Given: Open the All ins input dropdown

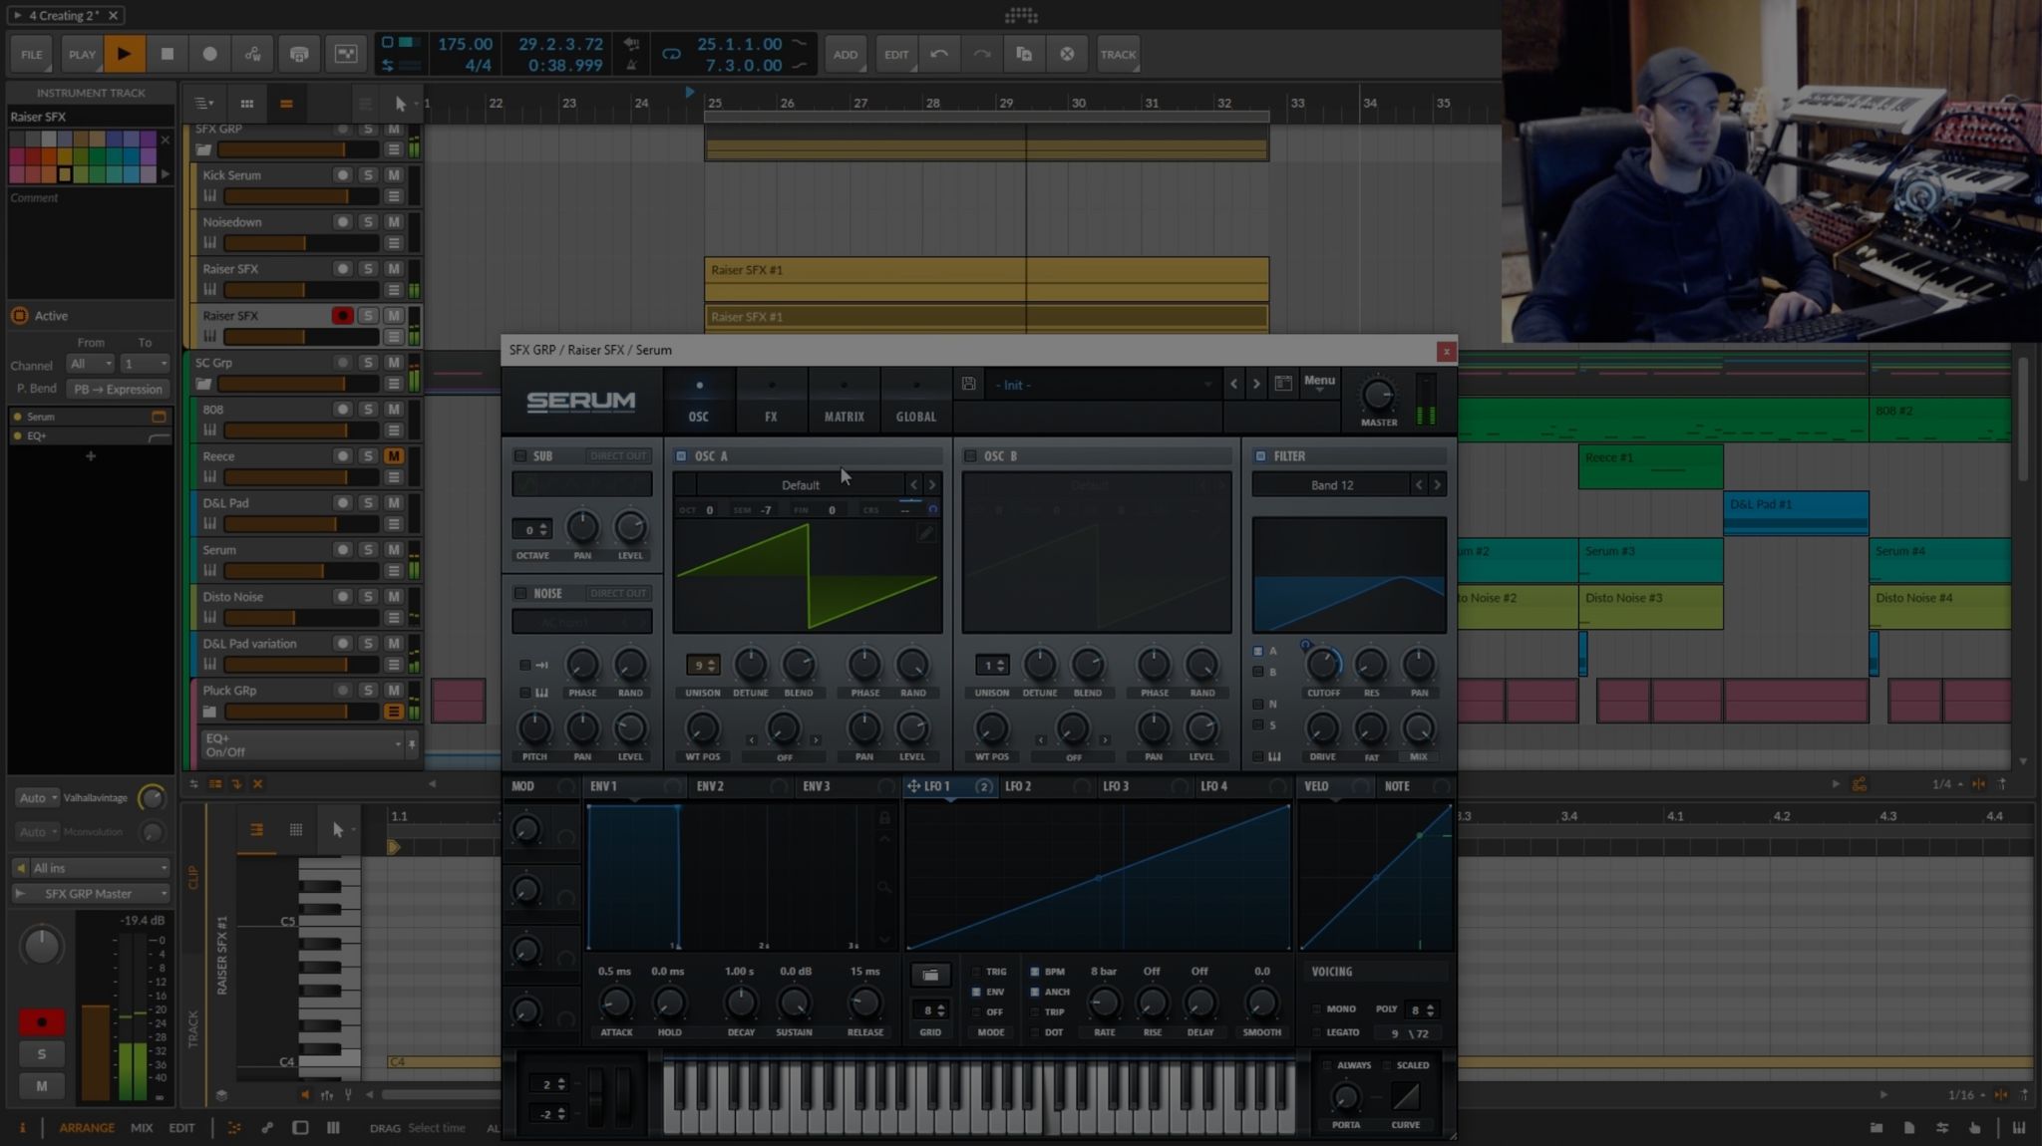Looking at the screenshot, I should 92,868.
